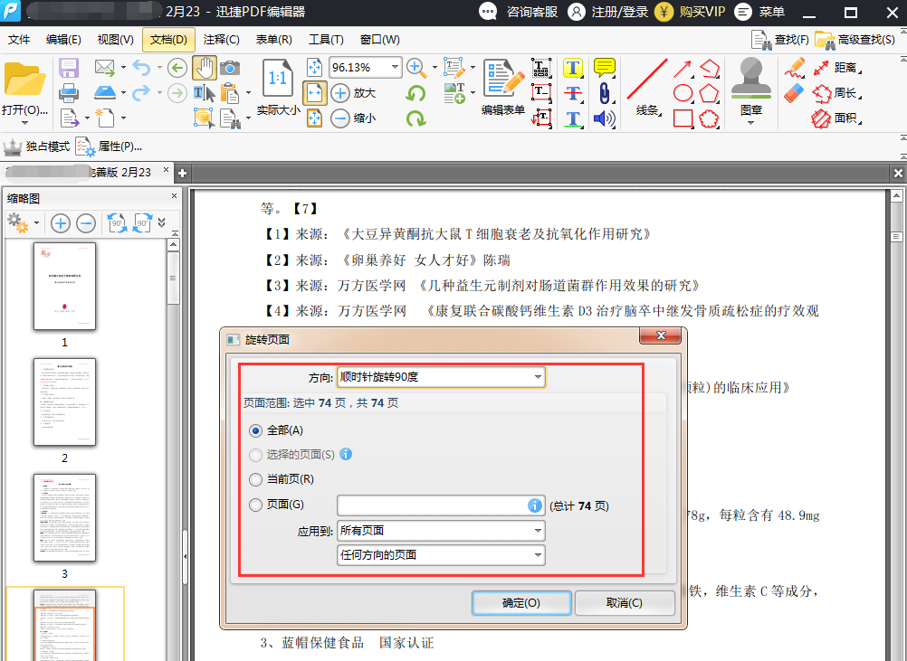Click 咨询客服 customer service

[519, 12]
